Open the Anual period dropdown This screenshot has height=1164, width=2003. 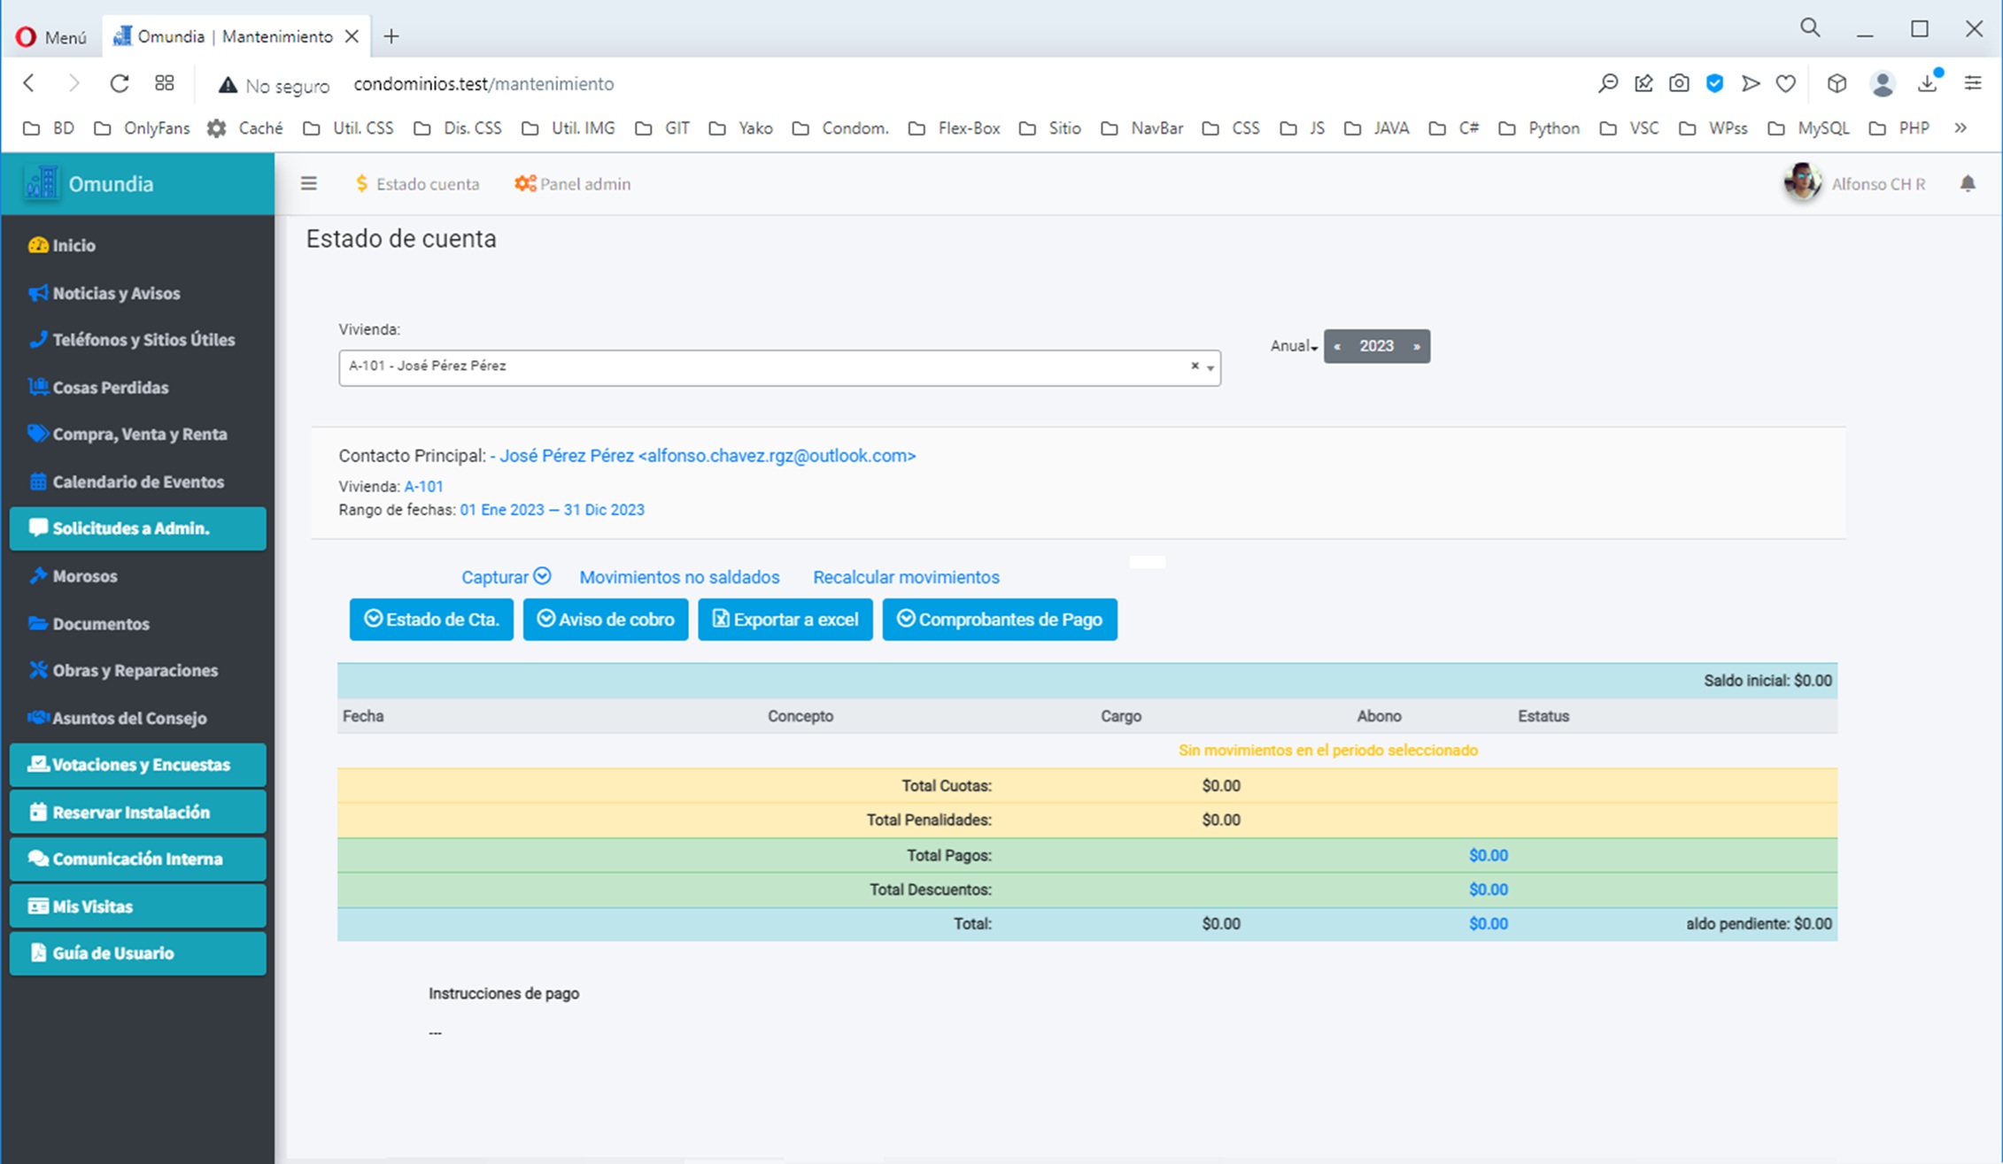pos(1294,346)
